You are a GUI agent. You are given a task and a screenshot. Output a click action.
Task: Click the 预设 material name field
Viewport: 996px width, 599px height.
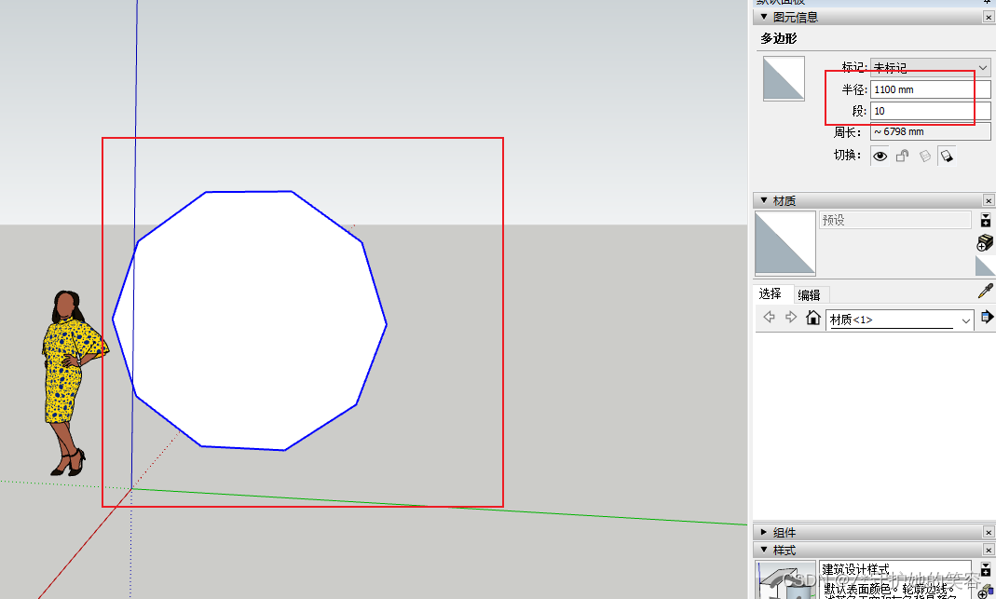tap(894, 221)
